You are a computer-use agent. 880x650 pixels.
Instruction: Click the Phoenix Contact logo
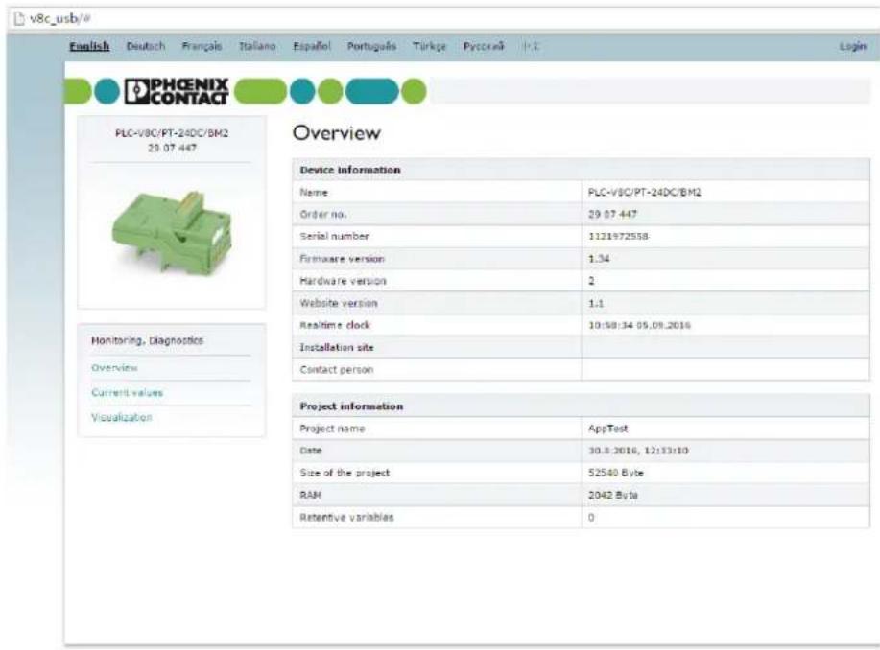tap(177, 91)
